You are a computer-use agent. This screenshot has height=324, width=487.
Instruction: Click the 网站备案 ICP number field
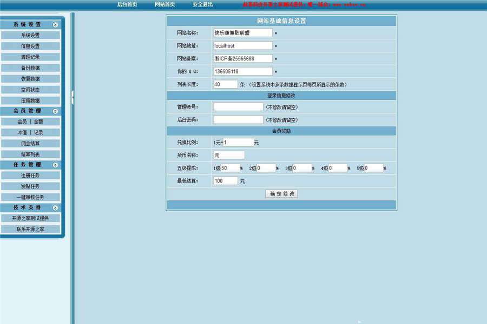[x=243, y=59]
